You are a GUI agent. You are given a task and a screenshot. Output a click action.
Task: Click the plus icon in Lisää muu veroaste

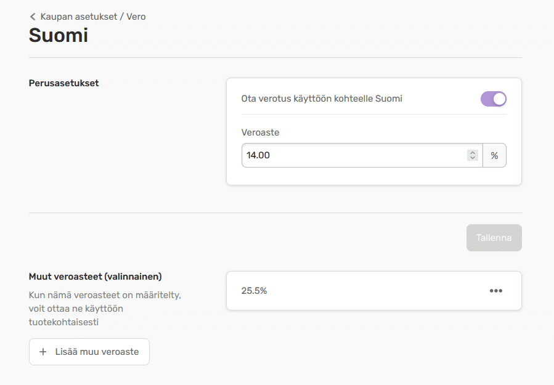coord(43,352)
